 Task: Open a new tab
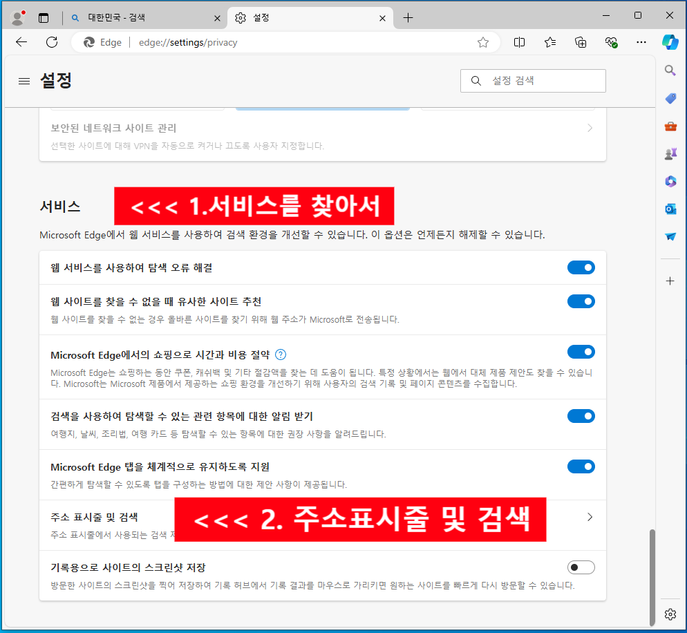point(408,17)
